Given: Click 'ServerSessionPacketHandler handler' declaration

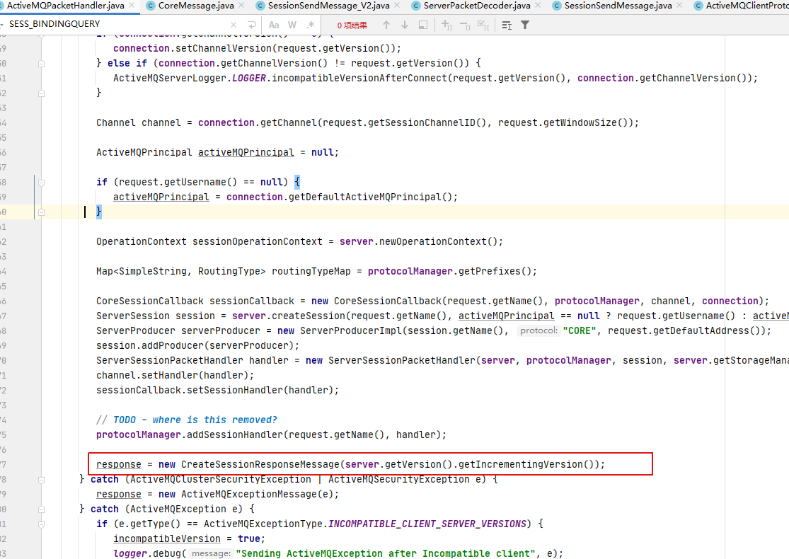Looking at the screenshot, I should [192, 360].
